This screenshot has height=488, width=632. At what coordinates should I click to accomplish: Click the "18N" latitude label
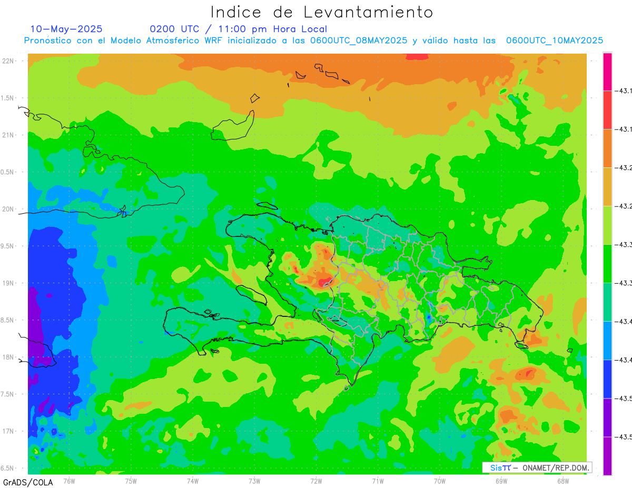click(x=9, y=357)
